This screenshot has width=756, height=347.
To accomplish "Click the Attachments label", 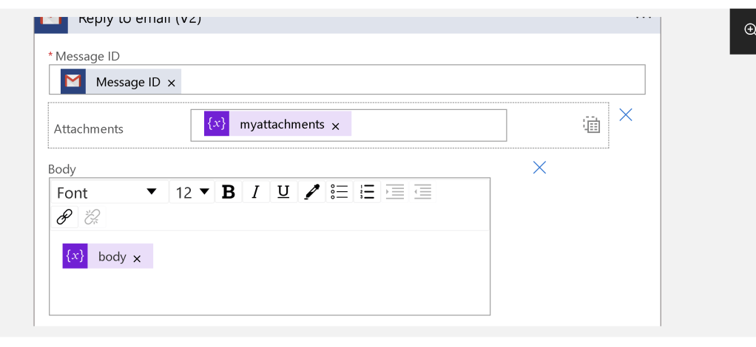I will (x=89, y=129).
